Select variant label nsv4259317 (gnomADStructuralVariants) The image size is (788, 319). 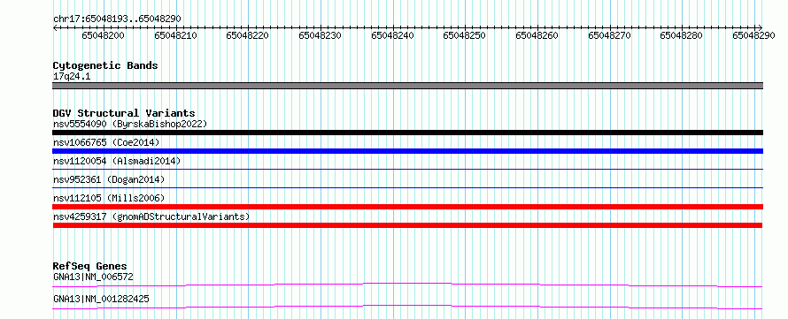151,216
